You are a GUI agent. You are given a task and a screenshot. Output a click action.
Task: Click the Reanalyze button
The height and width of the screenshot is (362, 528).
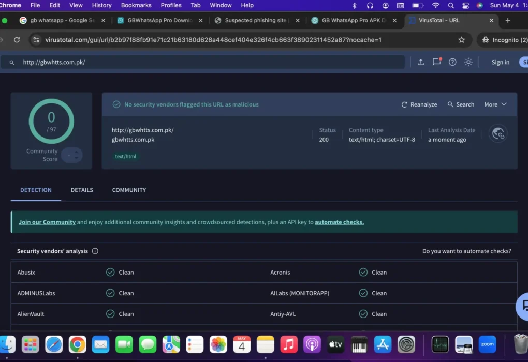click(x=419, y=104)
